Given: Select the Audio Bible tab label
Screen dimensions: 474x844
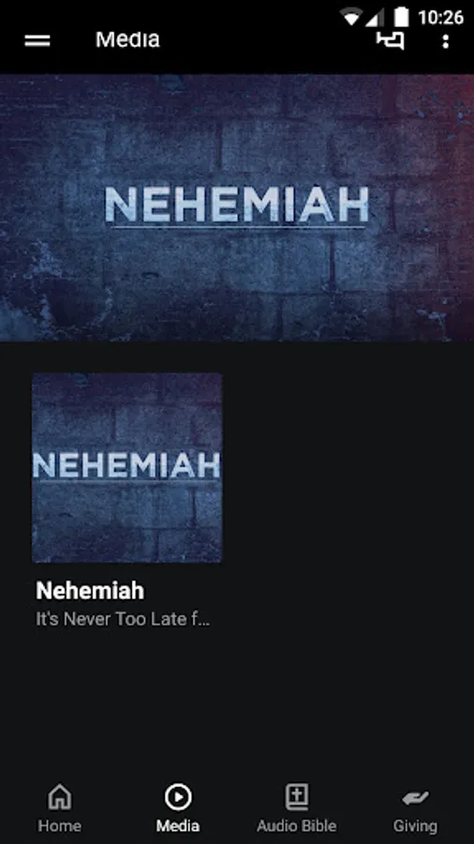Looking at the screenshot, I should 297,825.
